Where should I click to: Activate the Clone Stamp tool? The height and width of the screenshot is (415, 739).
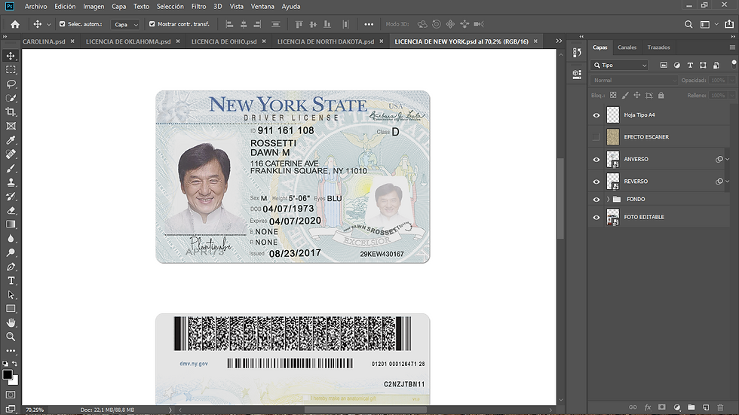pyautogui.click(x=11, y=182)
